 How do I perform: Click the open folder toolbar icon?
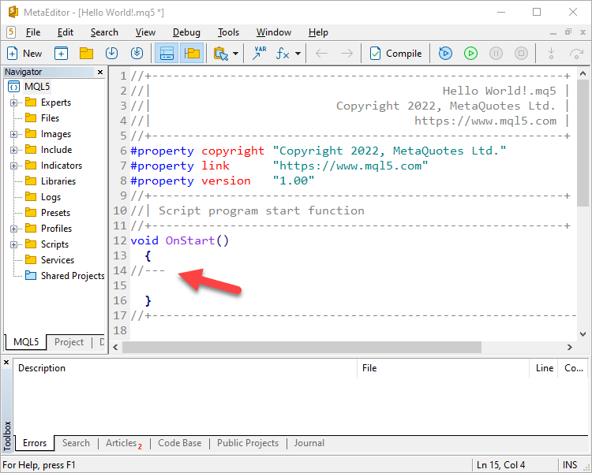pyautogui.click(x=86, y=54)
